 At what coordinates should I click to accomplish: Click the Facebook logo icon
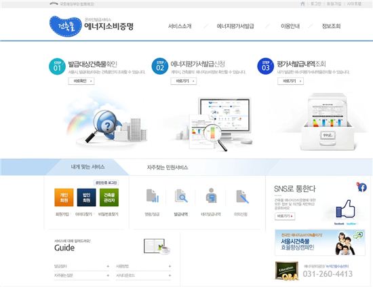click(x=362, y=187)
